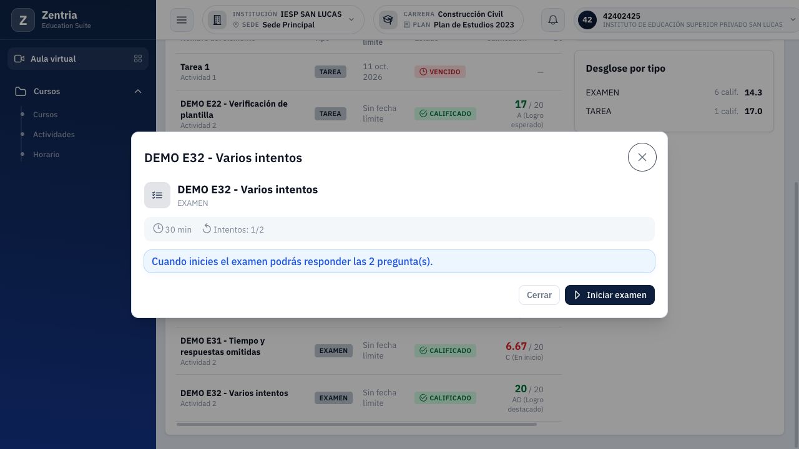Viewport: 799px width, 449px height.
Task: Click the Cerrar button
Action: coord(539,295)
